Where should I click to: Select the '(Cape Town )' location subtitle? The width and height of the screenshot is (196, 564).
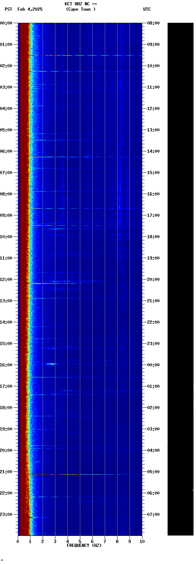(81, 9)
